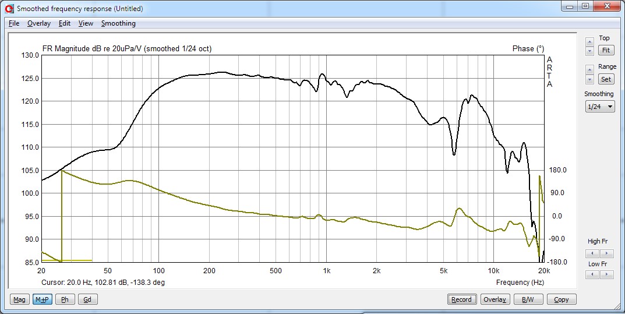
Task: Click the Set range button
Action: tap(606, 79)
